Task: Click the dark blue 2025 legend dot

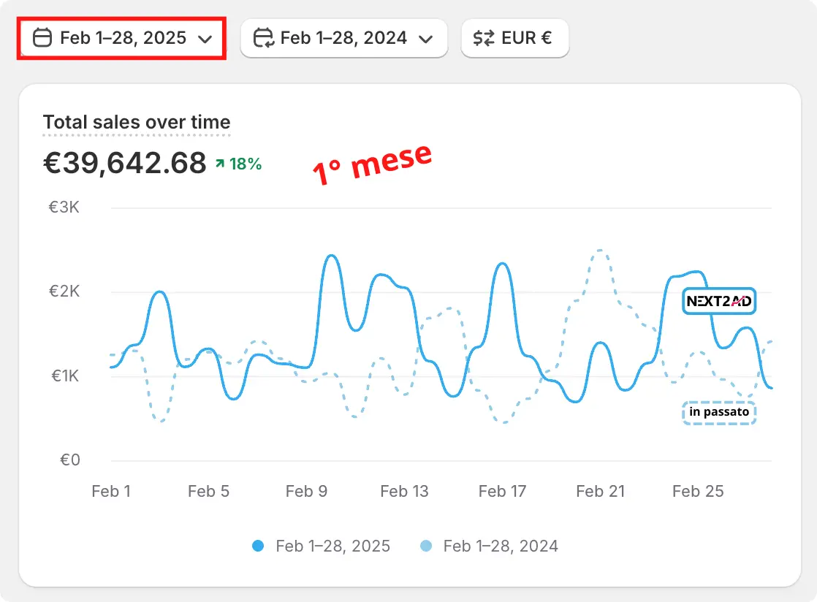Action: pyautogui.click(x=258, y=546)
